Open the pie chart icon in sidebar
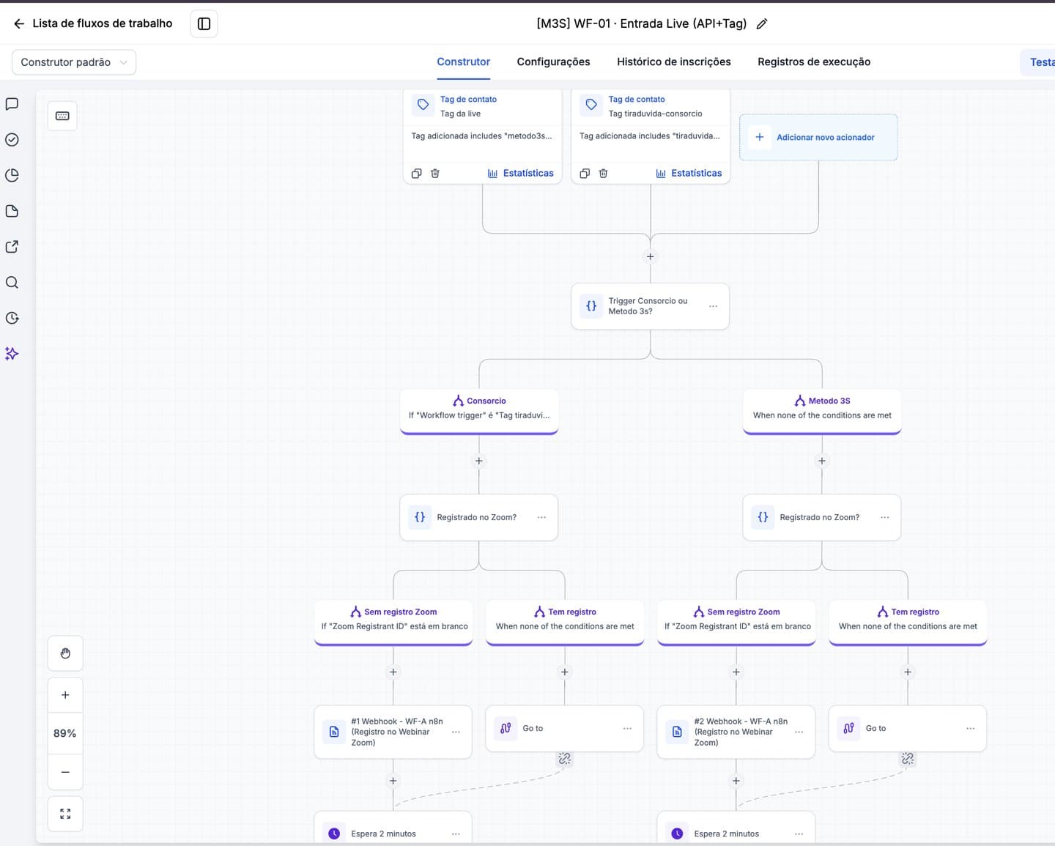Viewport: 1055px width, 846px height. (x=12, y=176)
